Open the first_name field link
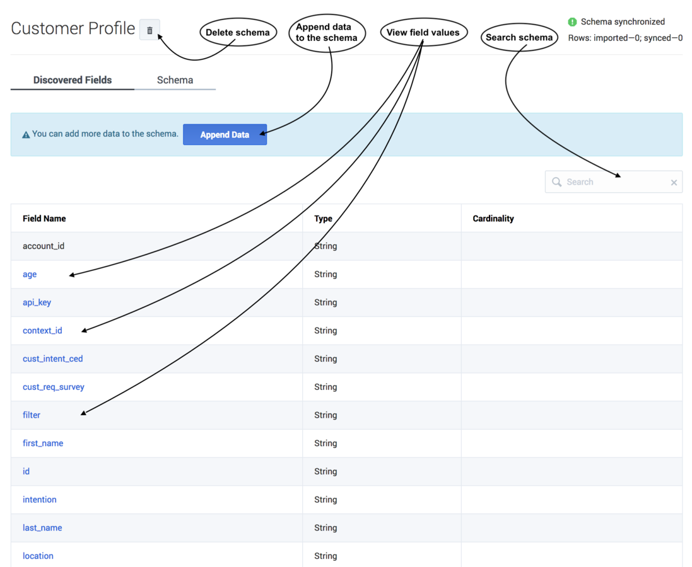 pos(43,443)
